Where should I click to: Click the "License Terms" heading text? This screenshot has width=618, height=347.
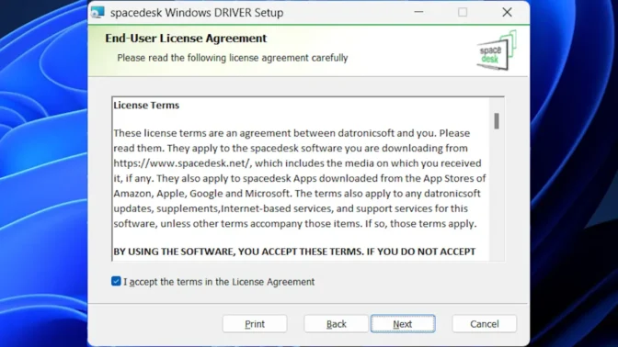point(146,105)
